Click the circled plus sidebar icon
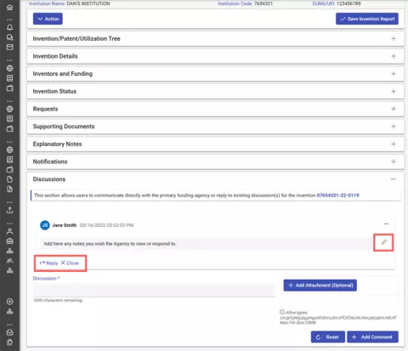This screenshot has width=408, height=351. pos(9,302)
